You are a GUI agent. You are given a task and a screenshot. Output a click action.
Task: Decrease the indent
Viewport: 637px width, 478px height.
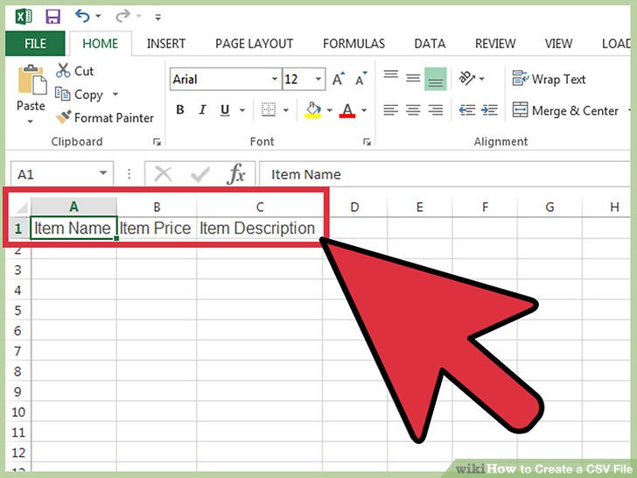click(x=467, y=109)
